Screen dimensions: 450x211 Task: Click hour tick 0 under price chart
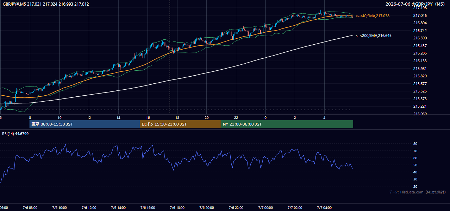point(265,118)
